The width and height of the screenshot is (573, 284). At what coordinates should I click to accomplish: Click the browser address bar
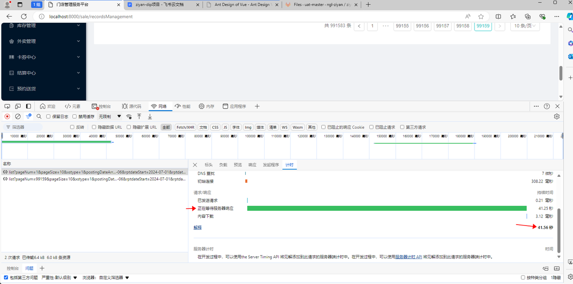[x=251, y=17]
